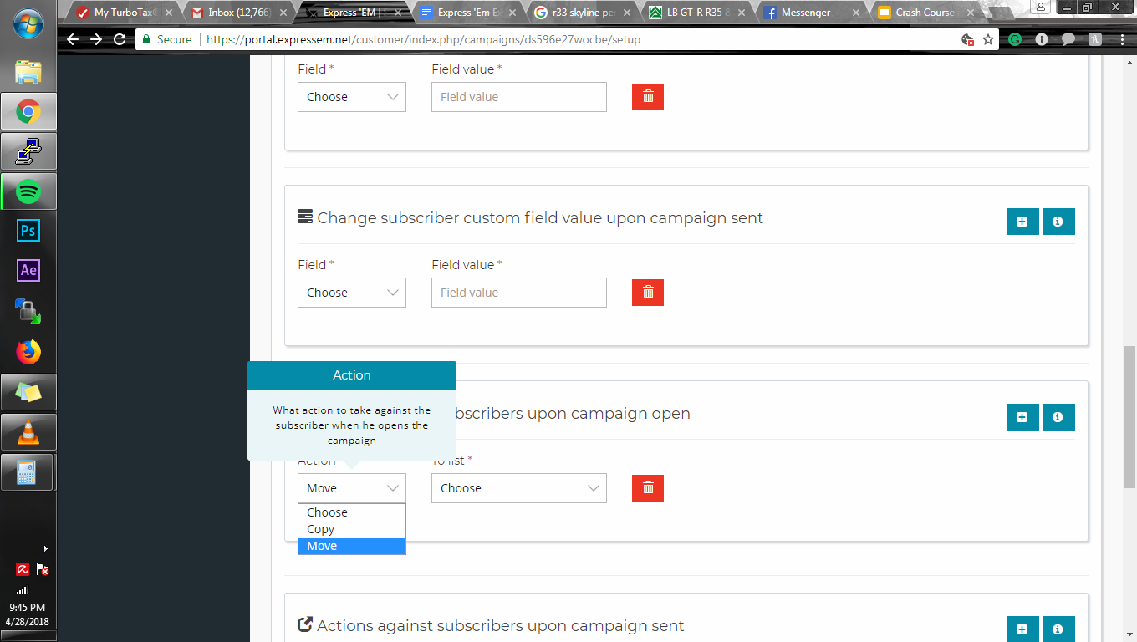Viewport: 1137px width, 642px height.
Task: Click the speech bubble extension icon
Action: (x=1068, y=39)
